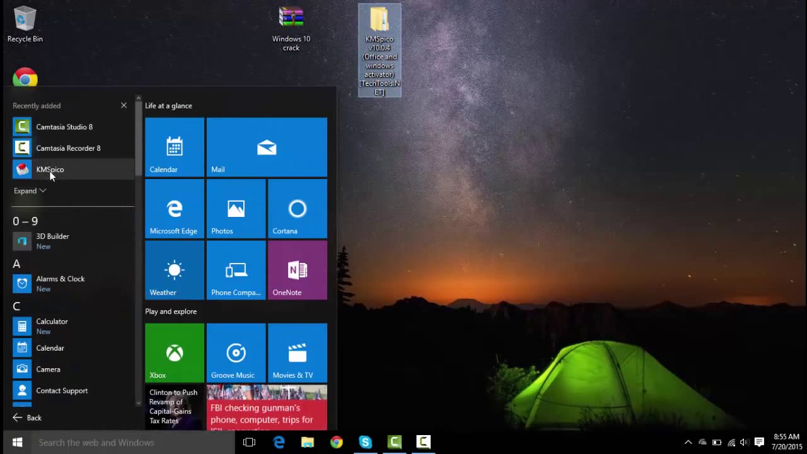The height and width of the screenshot is (454, 807).
Task: Open Skype from the taskbar
Action: 366,442
